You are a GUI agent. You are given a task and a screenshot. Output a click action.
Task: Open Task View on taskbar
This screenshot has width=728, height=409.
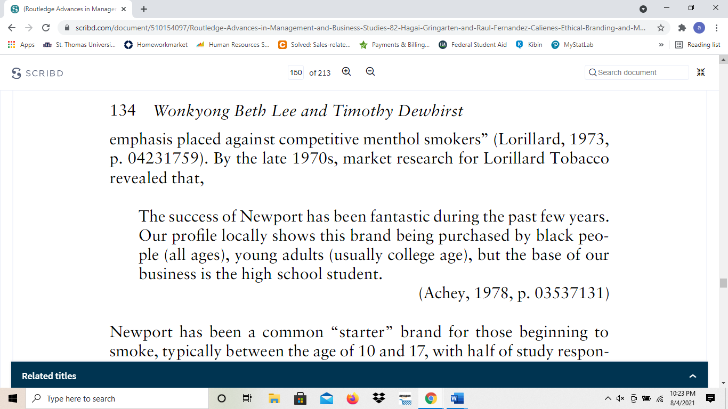(x=247, y=398)
